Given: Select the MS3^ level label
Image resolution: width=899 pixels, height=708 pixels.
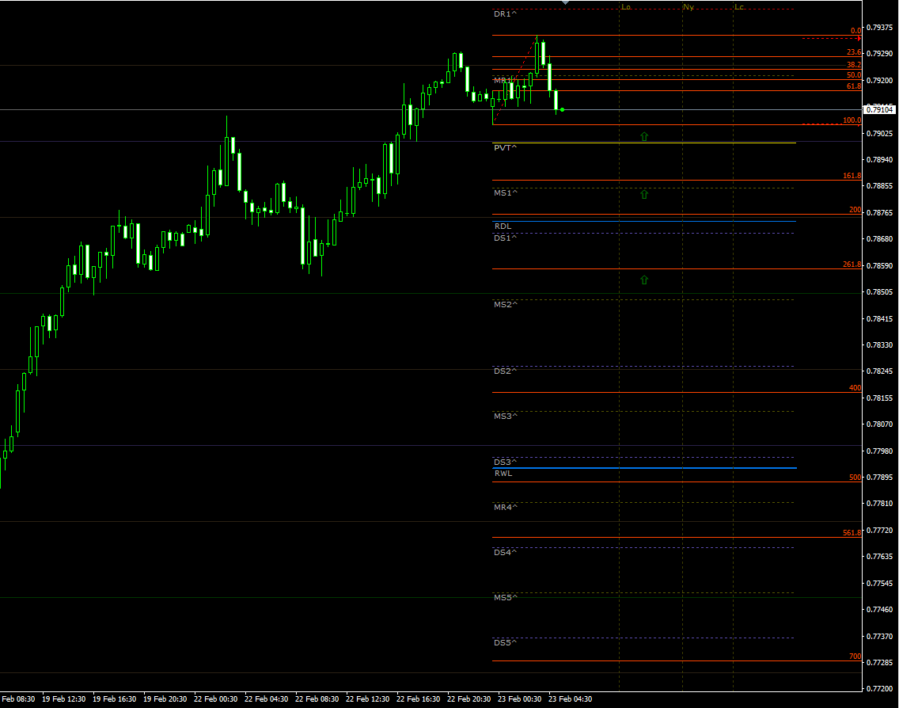Looking at the screenshot, I should tap(506, 416).
